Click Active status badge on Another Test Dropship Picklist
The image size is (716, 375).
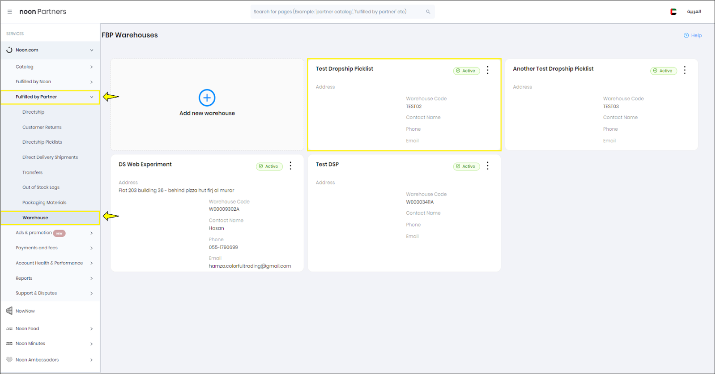pos(663,71)
